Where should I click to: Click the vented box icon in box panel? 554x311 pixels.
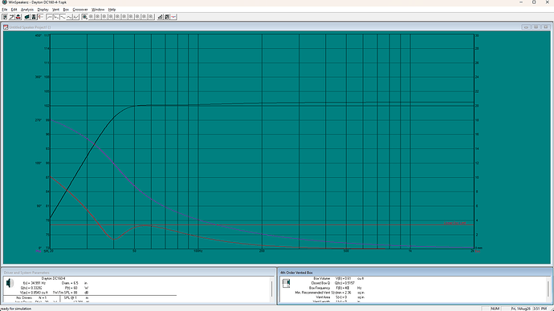tap(286, 283)
